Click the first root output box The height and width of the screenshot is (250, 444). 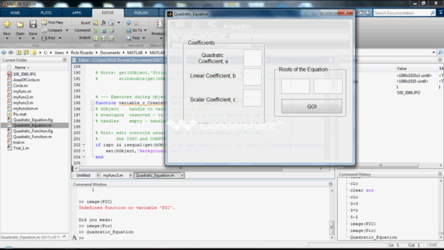pos(296,86)
